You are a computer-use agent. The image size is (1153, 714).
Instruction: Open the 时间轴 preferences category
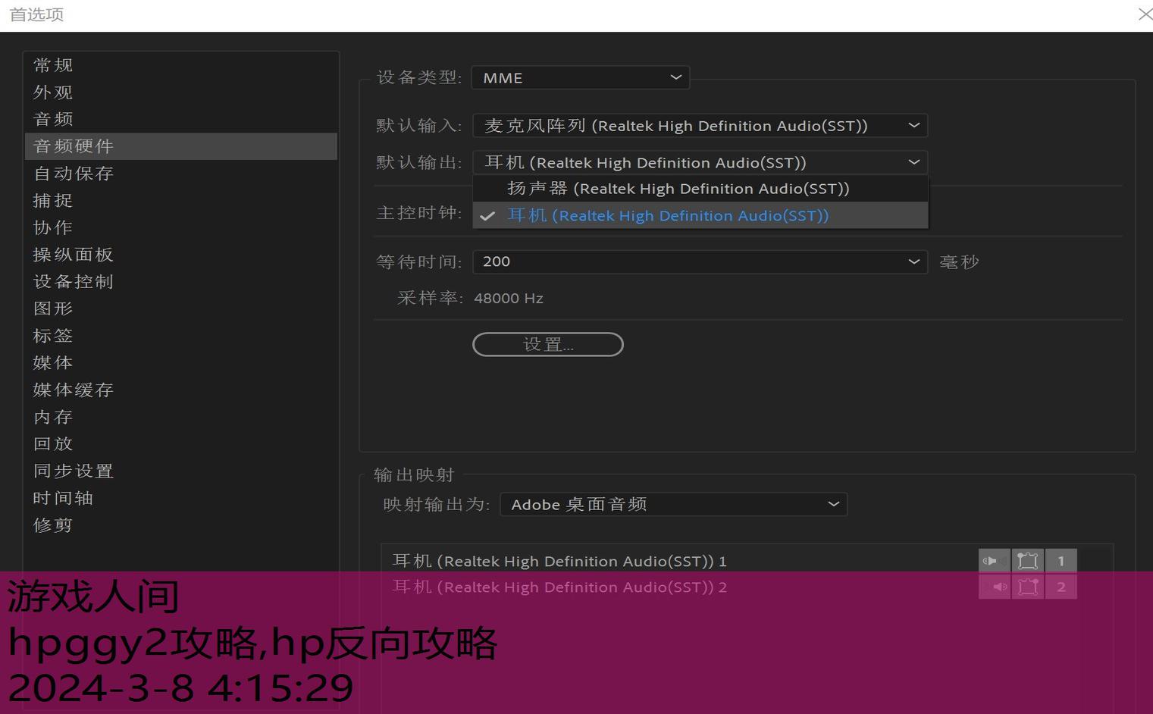[x=181, y=498]
